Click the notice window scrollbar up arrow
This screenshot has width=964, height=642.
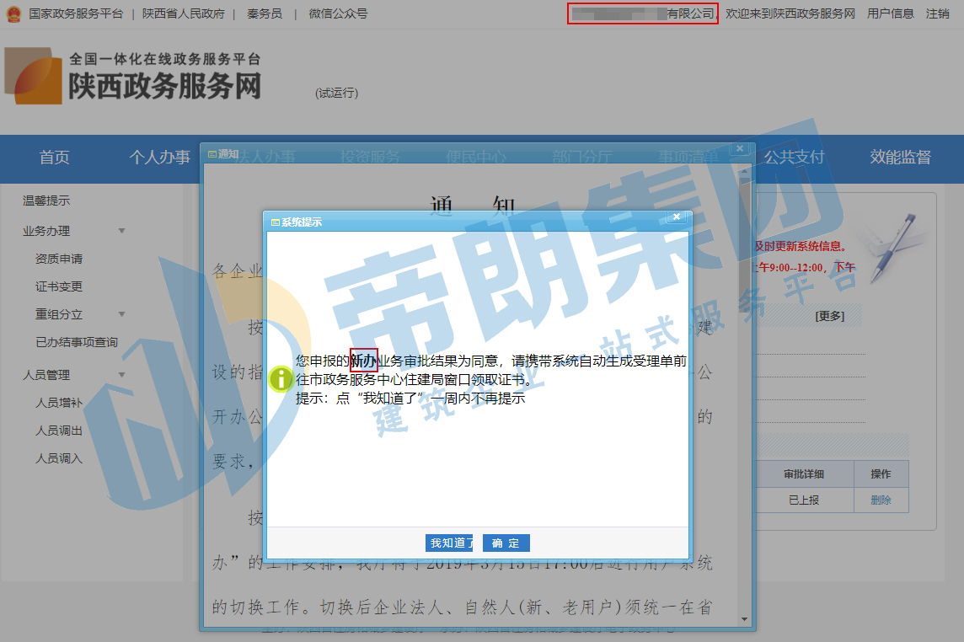pos(745,170)
